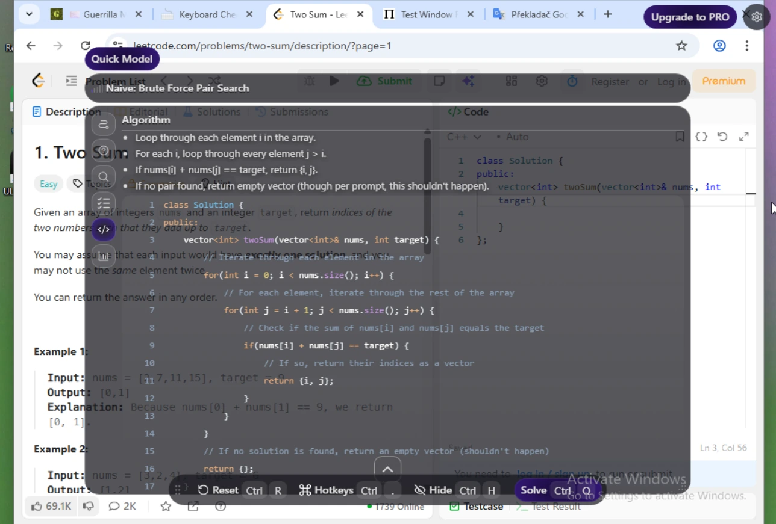Image resolution: width=776 pixels, height=524 pixels.
Task: Open the overlay's question mark panel
Action: 104,150
